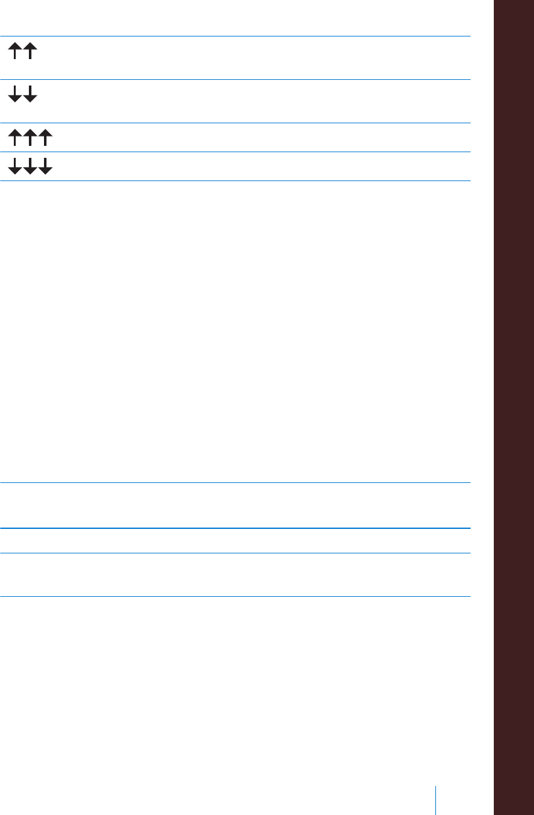
Task: Click the middle arrow of the triple down-arrow symbol
Action: tap(30, 167)
